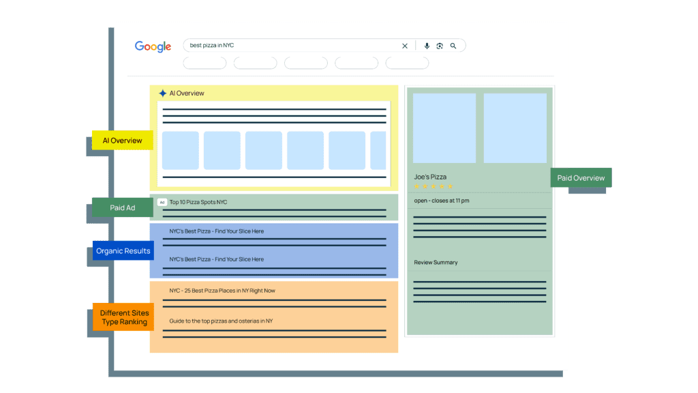Viewport: 698px width, 393px height.
Task: Click the first thumbnail card in the AI Overview
Action: coord(180,150)
